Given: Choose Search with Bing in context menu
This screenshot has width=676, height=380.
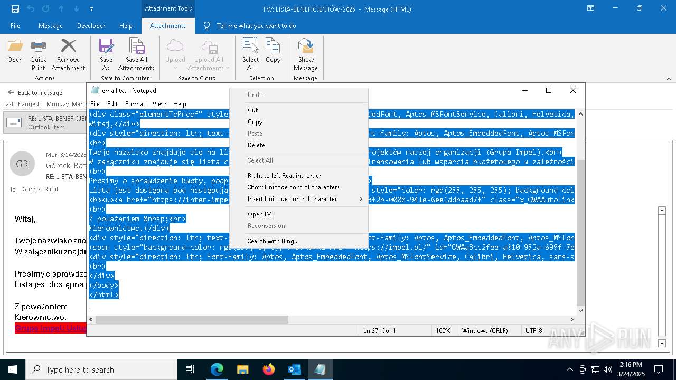Looking at the screenshot, I should [298, 241].
